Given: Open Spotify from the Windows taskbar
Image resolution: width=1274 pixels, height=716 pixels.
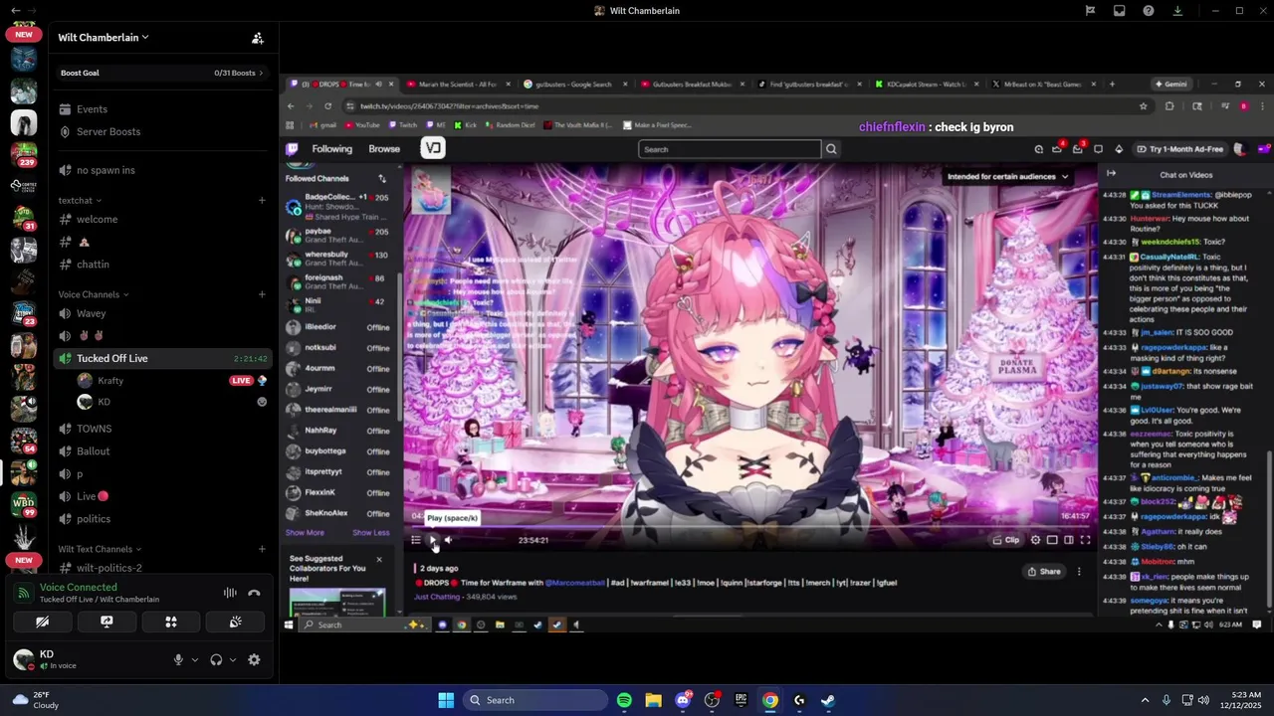Looking at the screenshot, I should (x=624, y=700).
